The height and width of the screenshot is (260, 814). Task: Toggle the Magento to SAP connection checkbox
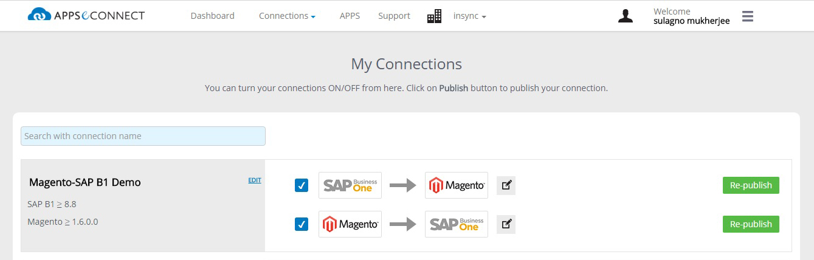click(x=302, y=224)
